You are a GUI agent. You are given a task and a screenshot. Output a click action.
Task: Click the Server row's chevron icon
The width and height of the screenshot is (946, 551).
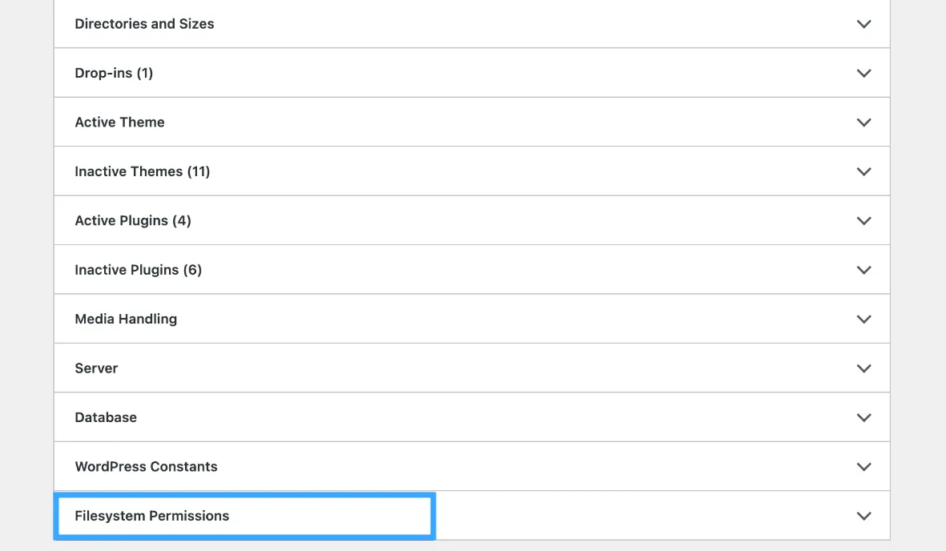click(x=864, y=368)
